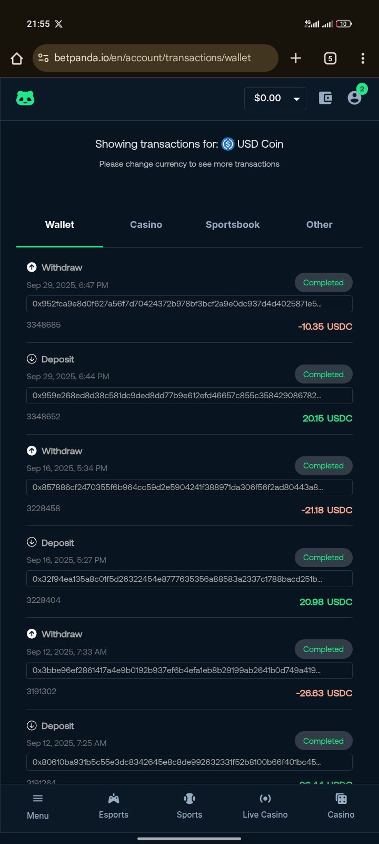The height and width of the screenshot is (844, 379).
Task: Tap the betpanda.io address bar URL
Action: (153, 58)
